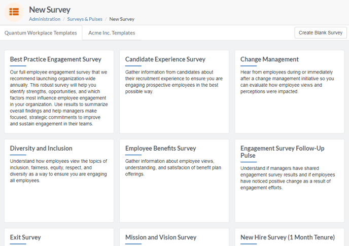Go to Surveys & Pulses breadcrumb

pyautogui.click(x=85, y=19)
